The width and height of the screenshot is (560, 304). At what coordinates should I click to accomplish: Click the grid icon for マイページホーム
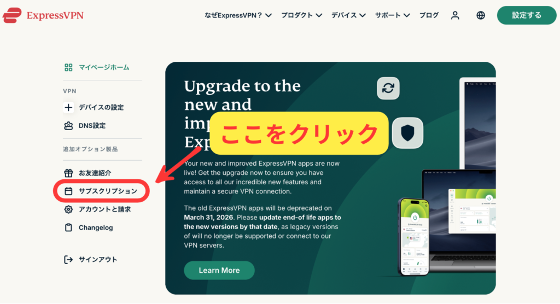pyautogui.click(x=68, y=67)
